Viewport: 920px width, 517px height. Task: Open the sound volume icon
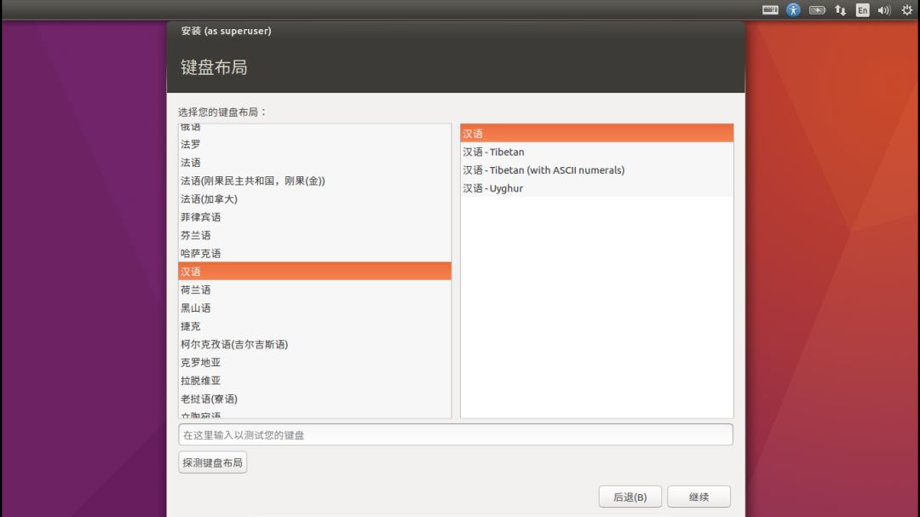(x=884, y=10)
